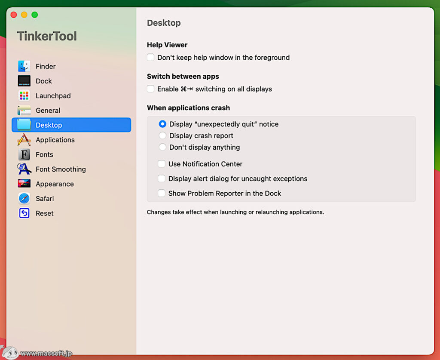The image size is (440, 360).
Task: Select Don't display anything on crash
Action: (162, 147)
